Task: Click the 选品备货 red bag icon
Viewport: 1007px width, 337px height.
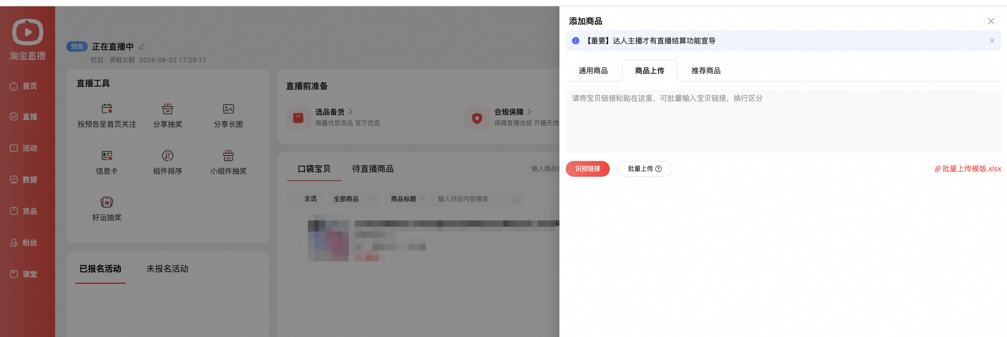Action: click(298, 118)
